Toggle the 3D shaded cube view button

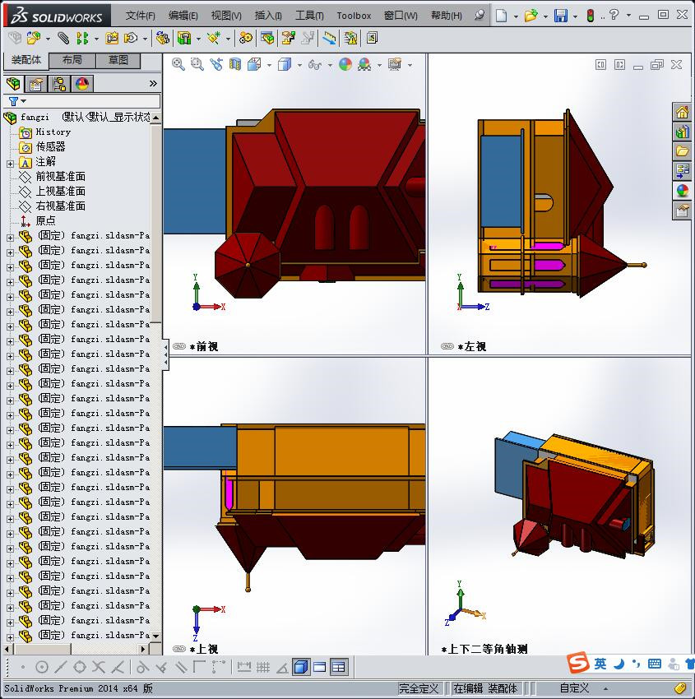point(301,668)
